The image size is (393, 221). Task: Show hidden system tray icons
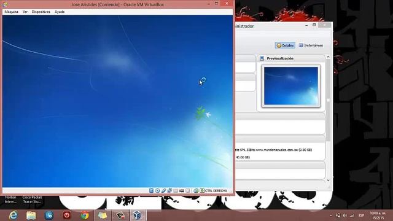click(331, 215)
